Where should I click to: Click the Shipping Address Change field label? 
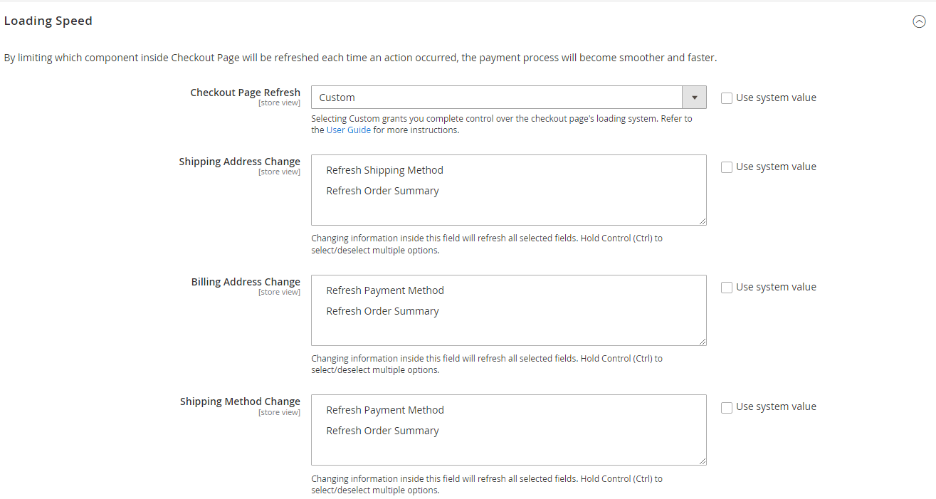(x=239, y=162)
